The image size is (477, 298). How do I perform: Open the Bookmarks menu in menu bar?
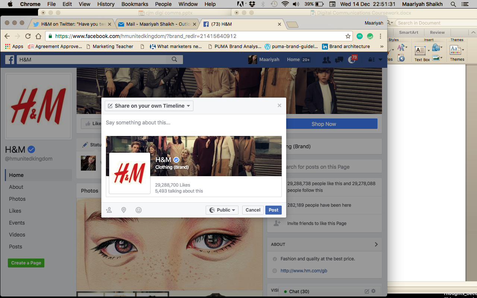[135, 4]
